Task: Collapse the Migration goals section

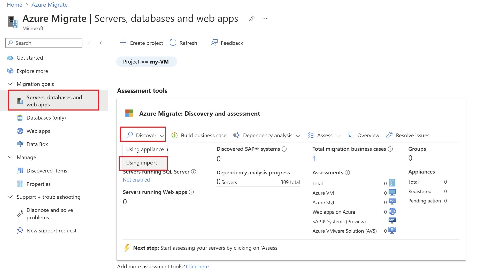Action: (x=10, y=84)
